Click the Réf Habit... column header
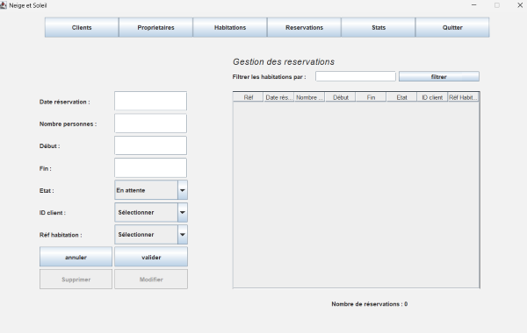 463,97
